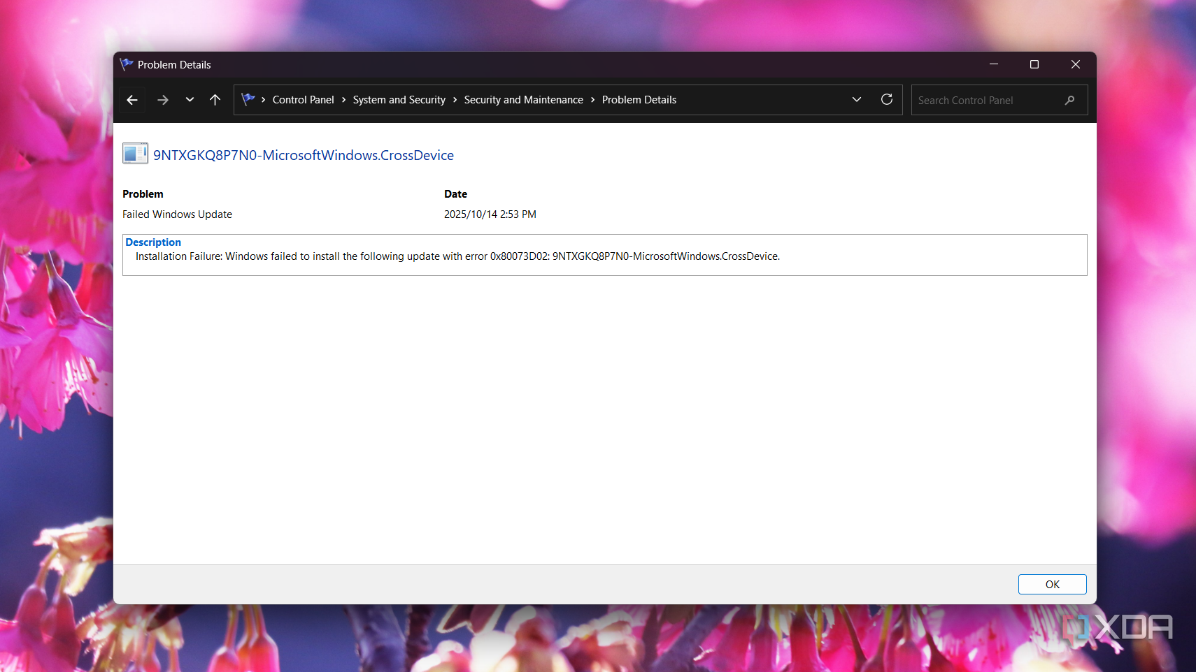Refresh the Problem Details page
The width and height of the screenshot is (1196, 672).
887,100
